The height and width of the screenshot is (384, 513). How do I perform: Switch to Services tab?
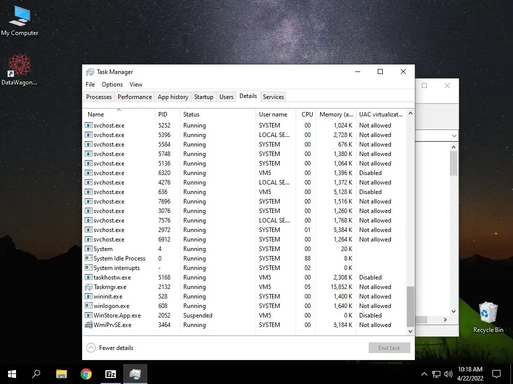click(x=274, y=97)
